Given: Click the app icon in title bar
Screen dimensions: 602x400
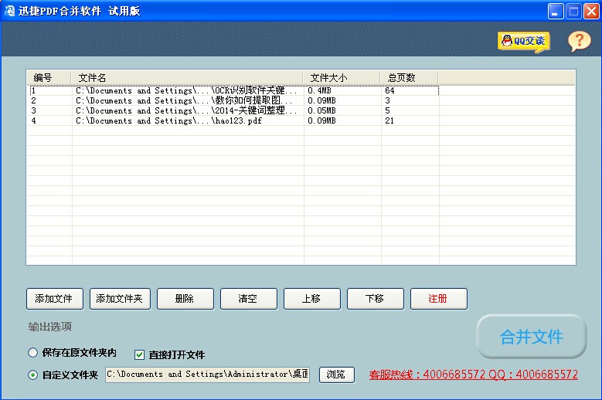Looking at the screenshot, I should click(x=9, y=11).
